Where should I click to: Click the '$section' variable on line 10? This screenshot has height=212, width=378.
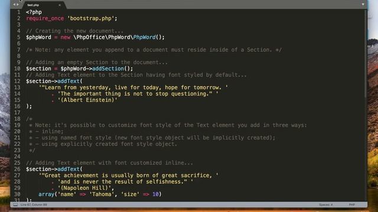pos(38,68)
